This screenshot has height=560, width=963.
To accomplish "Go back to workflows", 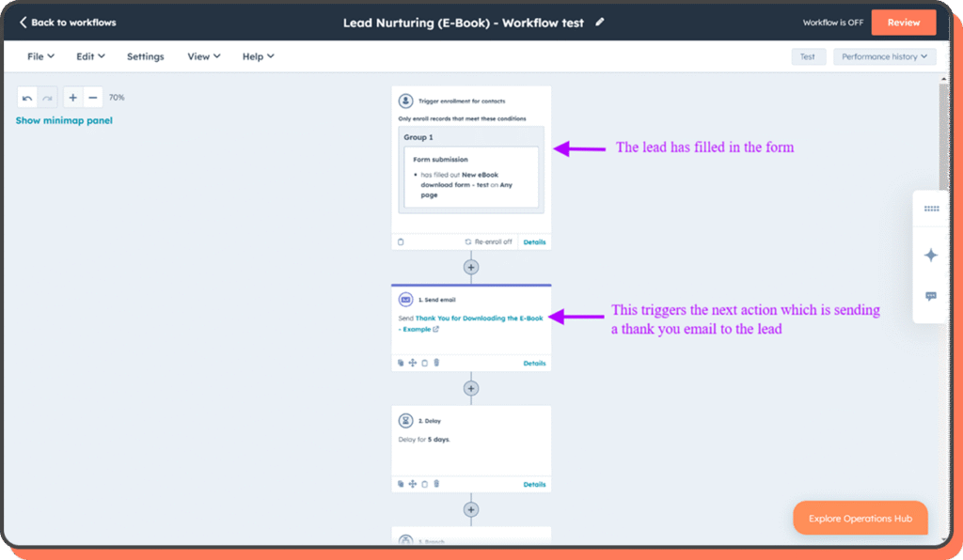I will (68, 23).
